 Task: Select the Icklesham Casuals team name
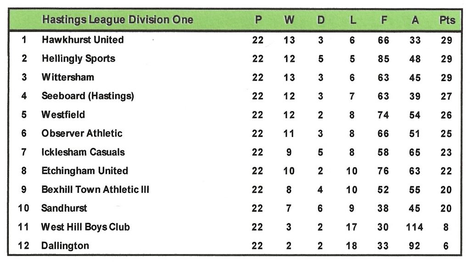pos(83,152)
